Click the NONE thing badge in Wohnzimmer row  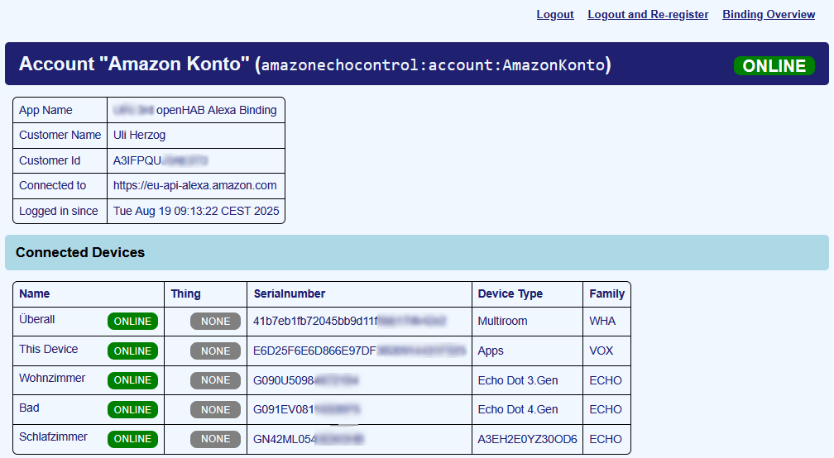click(215, 380)
